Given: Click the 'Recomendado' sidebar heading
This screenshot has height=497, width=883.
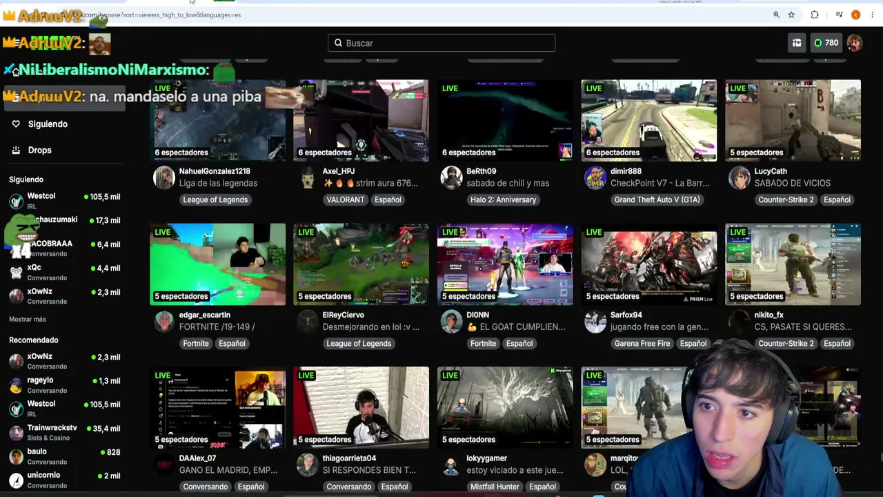Looking at the screenshot, I should tap(34, 340).
